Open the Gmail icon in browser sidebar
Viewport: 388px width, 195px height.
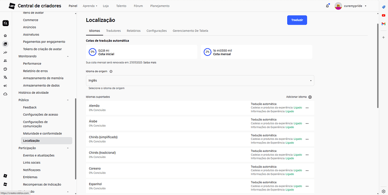[x=383, y=24]
